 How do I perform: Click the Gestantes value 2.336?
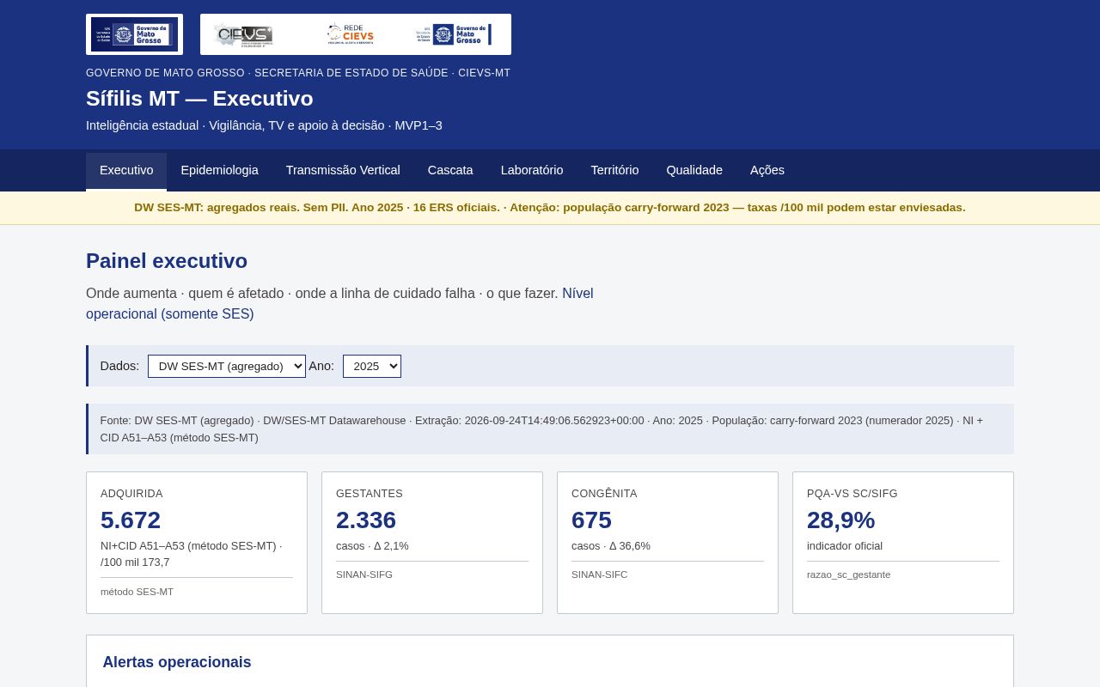pyautogui.click(x=366, y=520)
